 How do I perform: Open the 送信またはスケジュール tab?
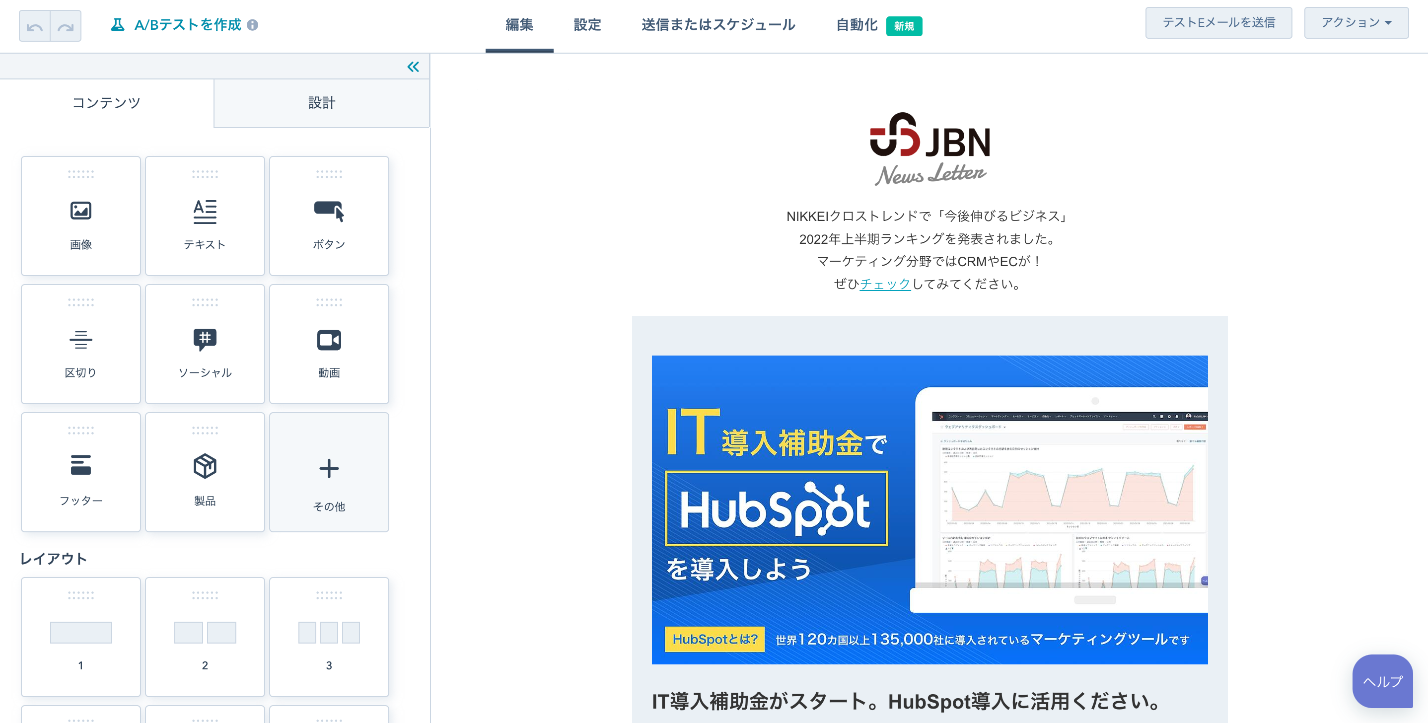(x=718, y=25)
